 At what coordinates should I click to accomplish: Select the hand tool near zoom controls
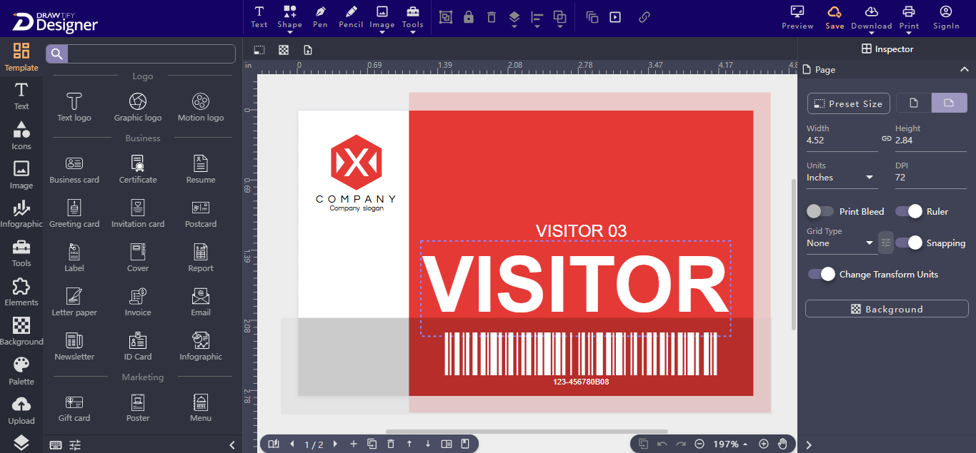coord(782,443)
